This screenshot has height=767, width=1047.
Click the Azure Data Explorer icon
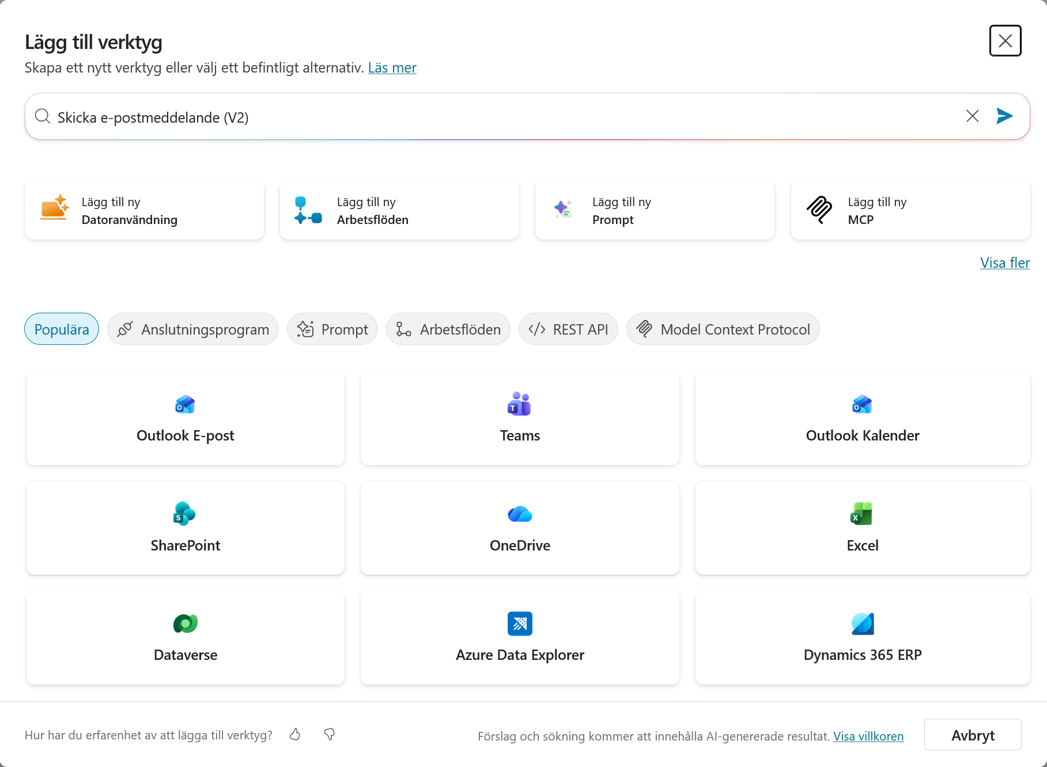(520, 624)
